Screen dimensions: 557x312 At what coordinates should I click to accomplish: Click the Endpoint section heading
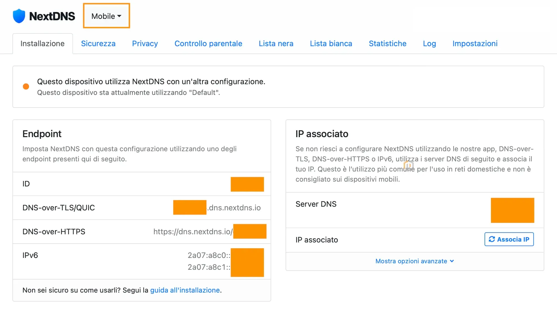[42, 134]
